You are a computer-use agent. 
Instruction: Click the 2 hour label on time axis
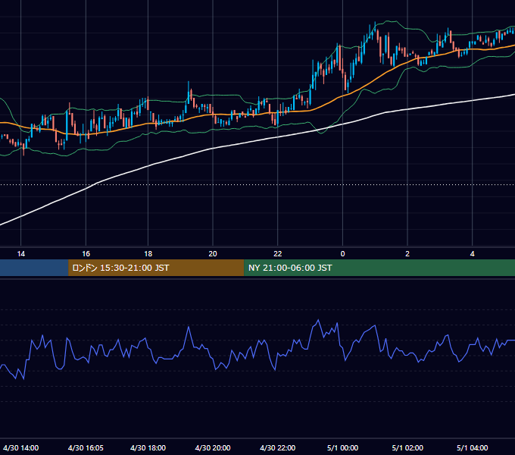pyautogui.click(x=407, y=254)
